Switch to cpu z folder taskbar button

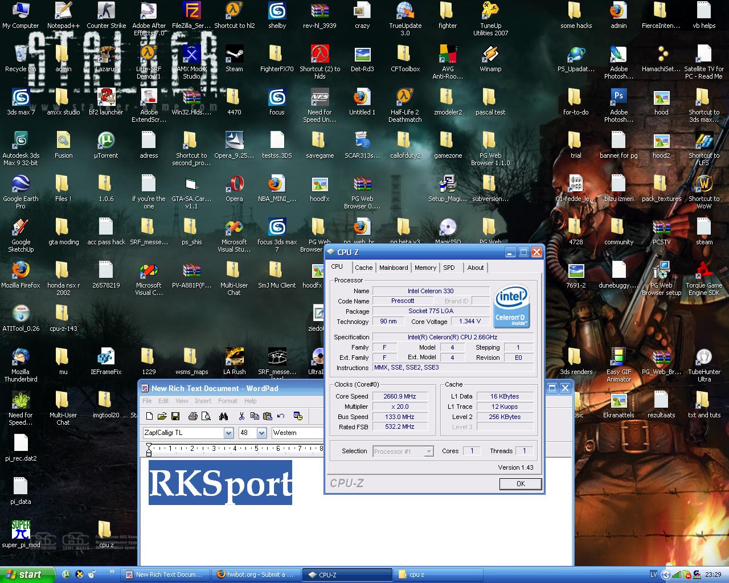438,574
